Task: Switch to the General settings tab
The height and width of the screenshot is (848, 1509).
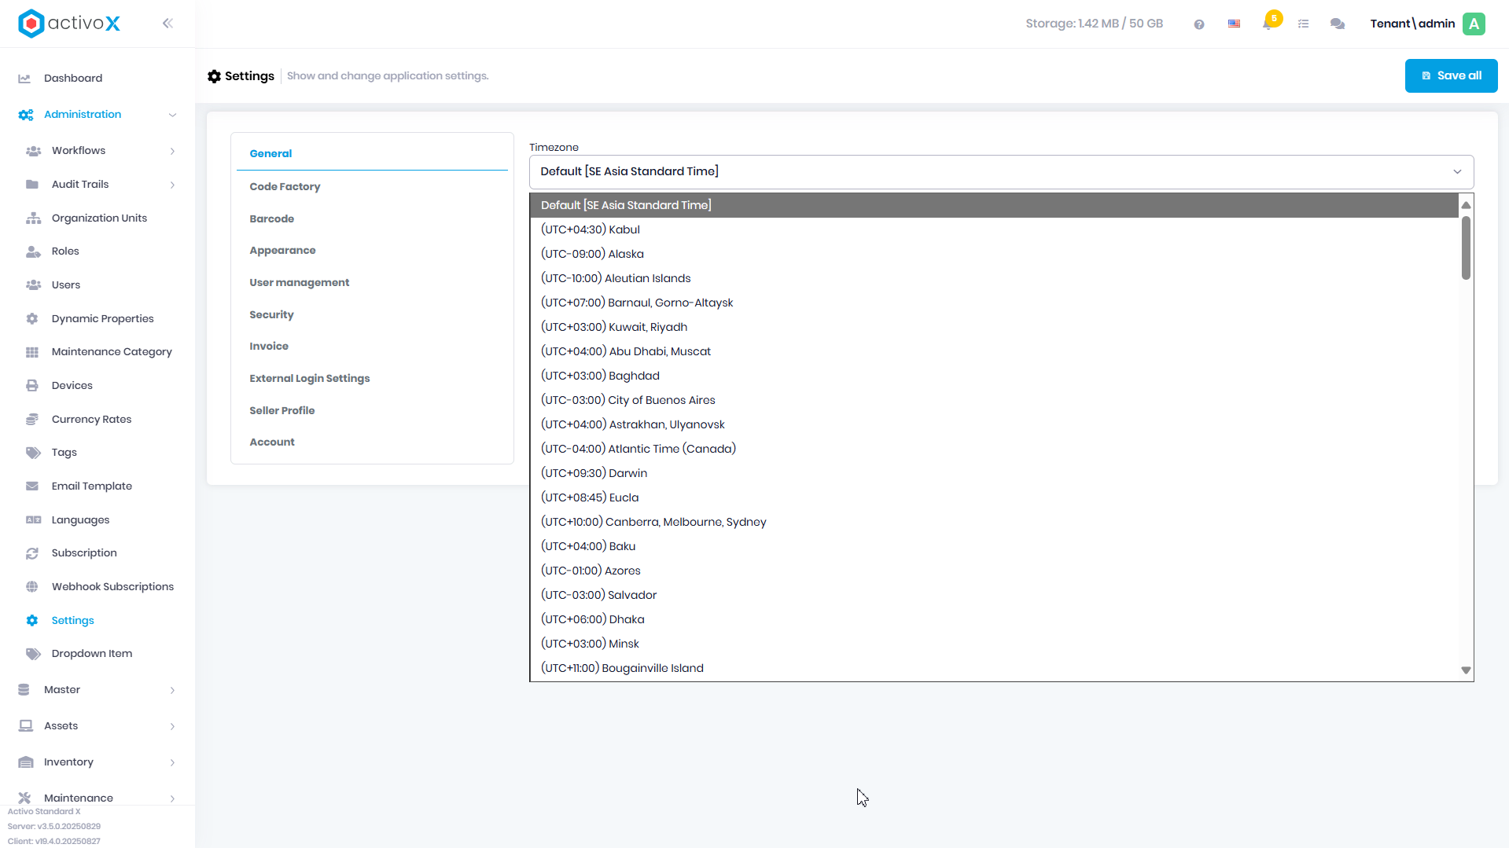Action: click(x=372, y=154)
